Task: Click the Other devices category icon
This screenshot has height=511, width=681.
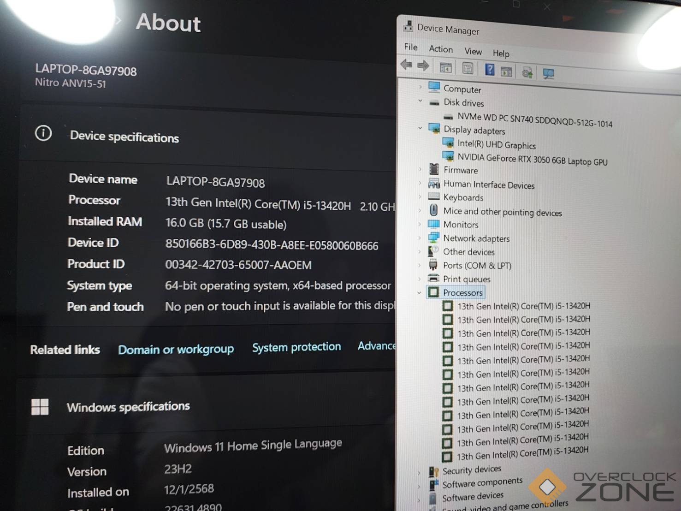Action: [x=433, y=251]
